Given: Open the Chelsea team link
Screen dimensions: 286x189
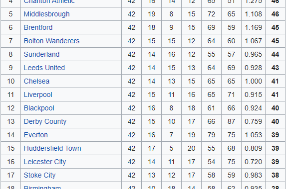Looking at the screenshot, I should pos(36,81).
